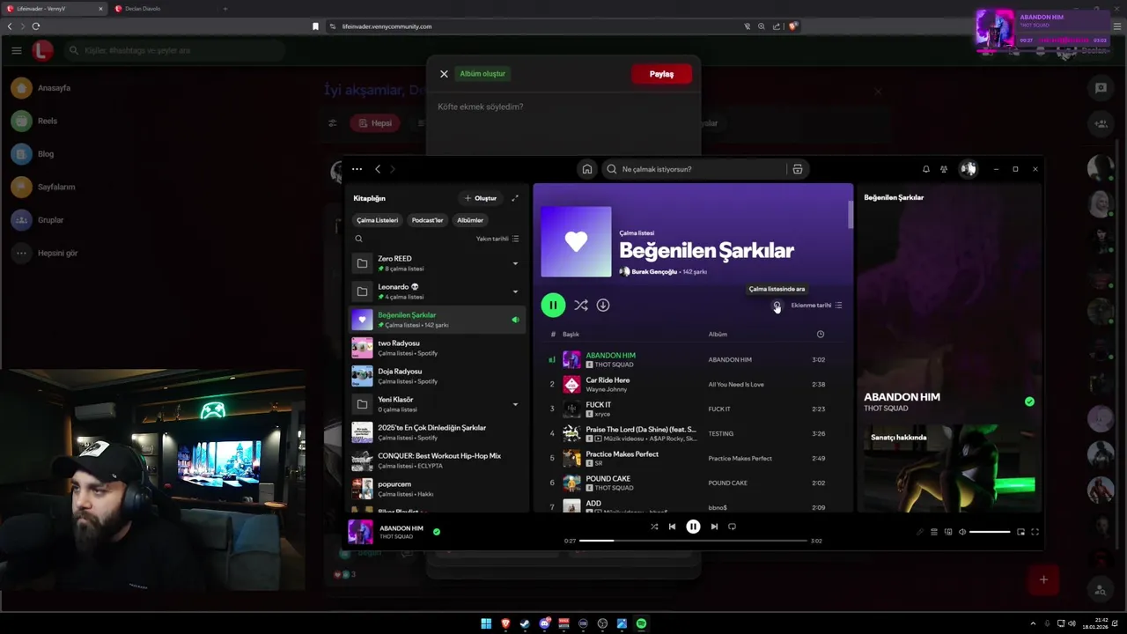Open CONQUER: Best Workout Hip-Hop Mix
This screenshot has width=1127, height=634.
click(438, 461)
